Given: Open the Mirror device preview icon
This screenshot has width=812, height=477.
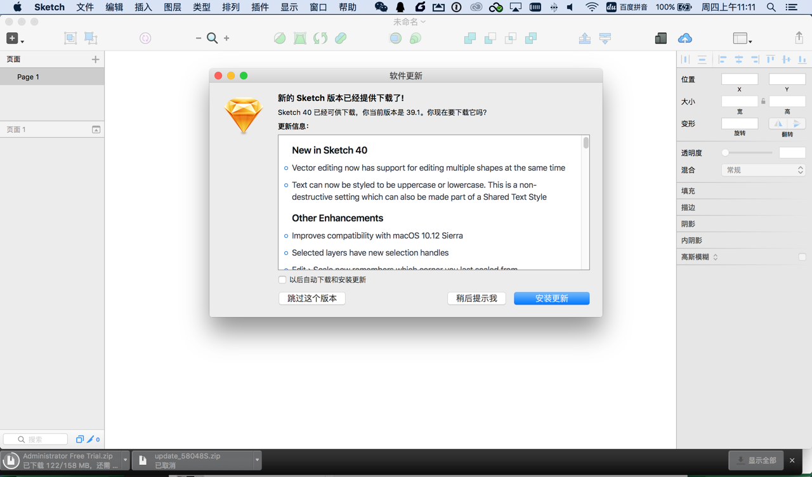Looking at the screenshot, I should click(x=661, y=39).
